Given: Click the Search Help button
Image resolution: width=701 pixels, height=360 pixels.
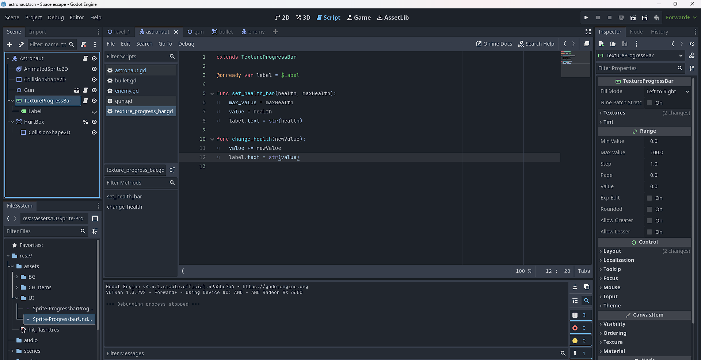Looking at the screenshot, I should 536,44.
